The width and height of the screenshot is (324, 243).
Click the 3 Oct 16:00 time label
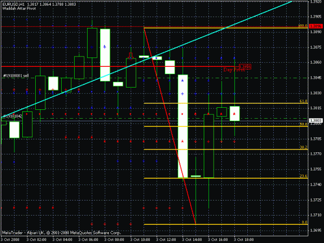(218, 240)
